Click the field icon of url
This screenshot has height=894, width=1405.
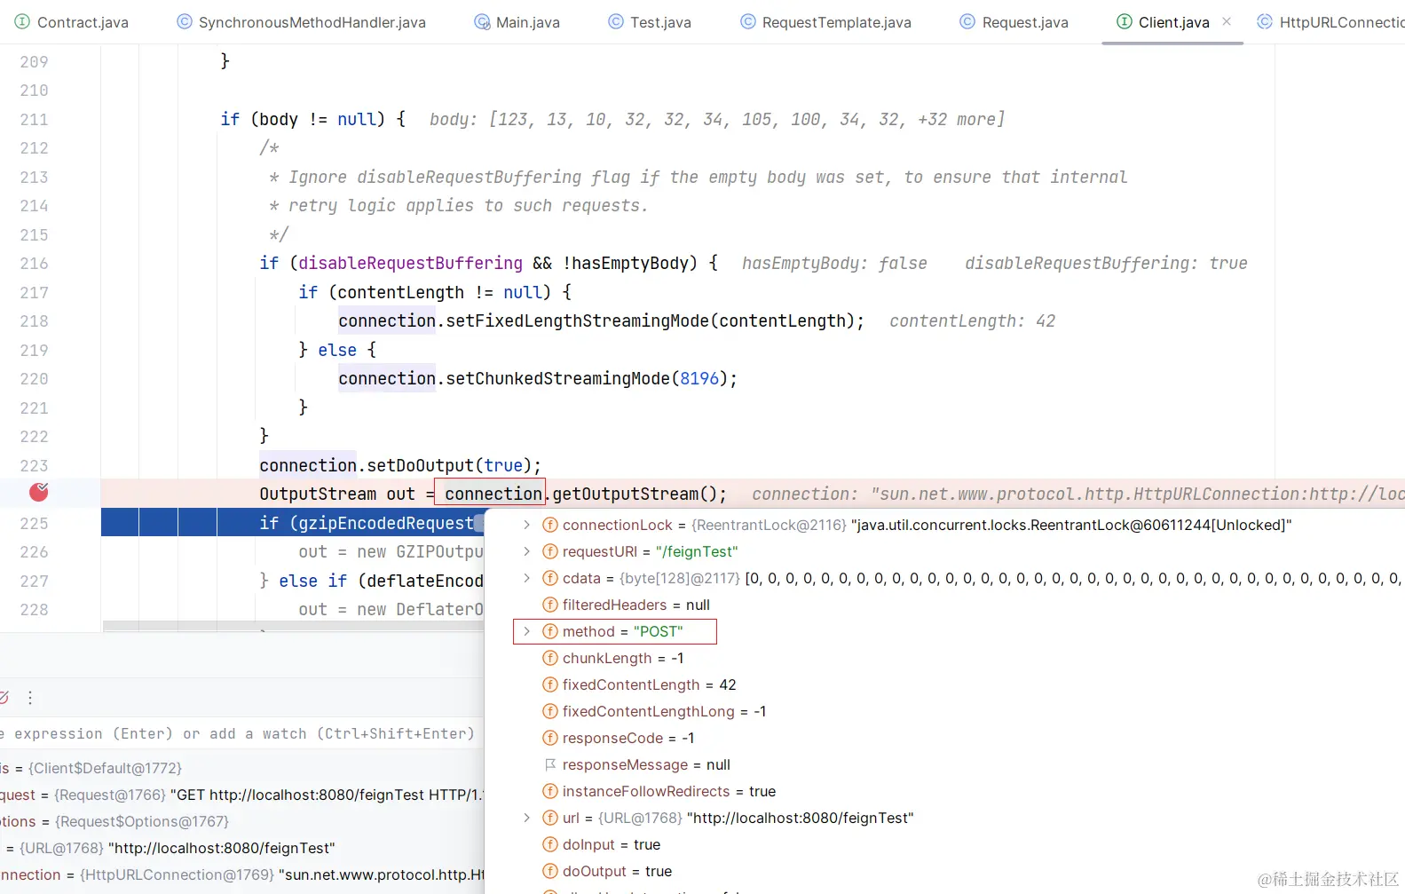550,818
